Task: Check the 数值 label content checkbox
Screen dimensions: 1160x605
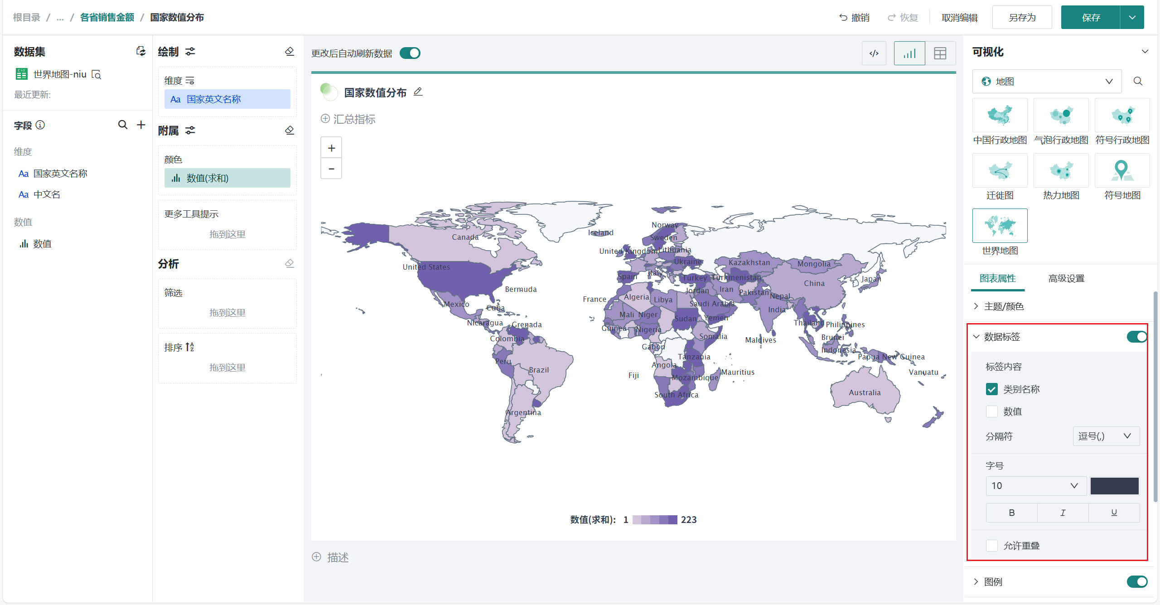Action: pyautogui.click(x=992, y=411)
